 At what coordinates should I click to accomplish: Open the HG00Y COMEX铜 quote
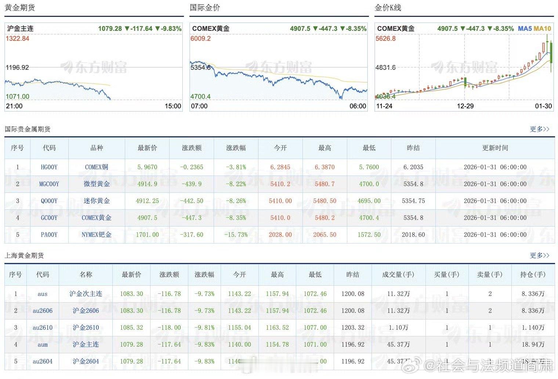tap(49, 167)
